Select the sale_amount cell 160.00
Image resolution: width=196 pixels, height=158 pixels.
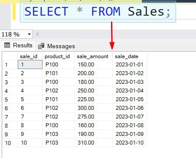click(93, 125)
